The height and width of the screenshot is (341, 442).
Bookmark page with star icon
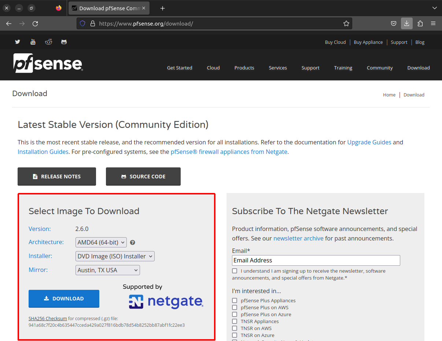346,23
